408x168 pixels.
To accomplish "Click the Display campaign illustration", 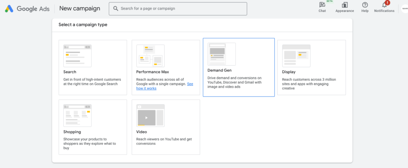I will (x=296, y=56).
